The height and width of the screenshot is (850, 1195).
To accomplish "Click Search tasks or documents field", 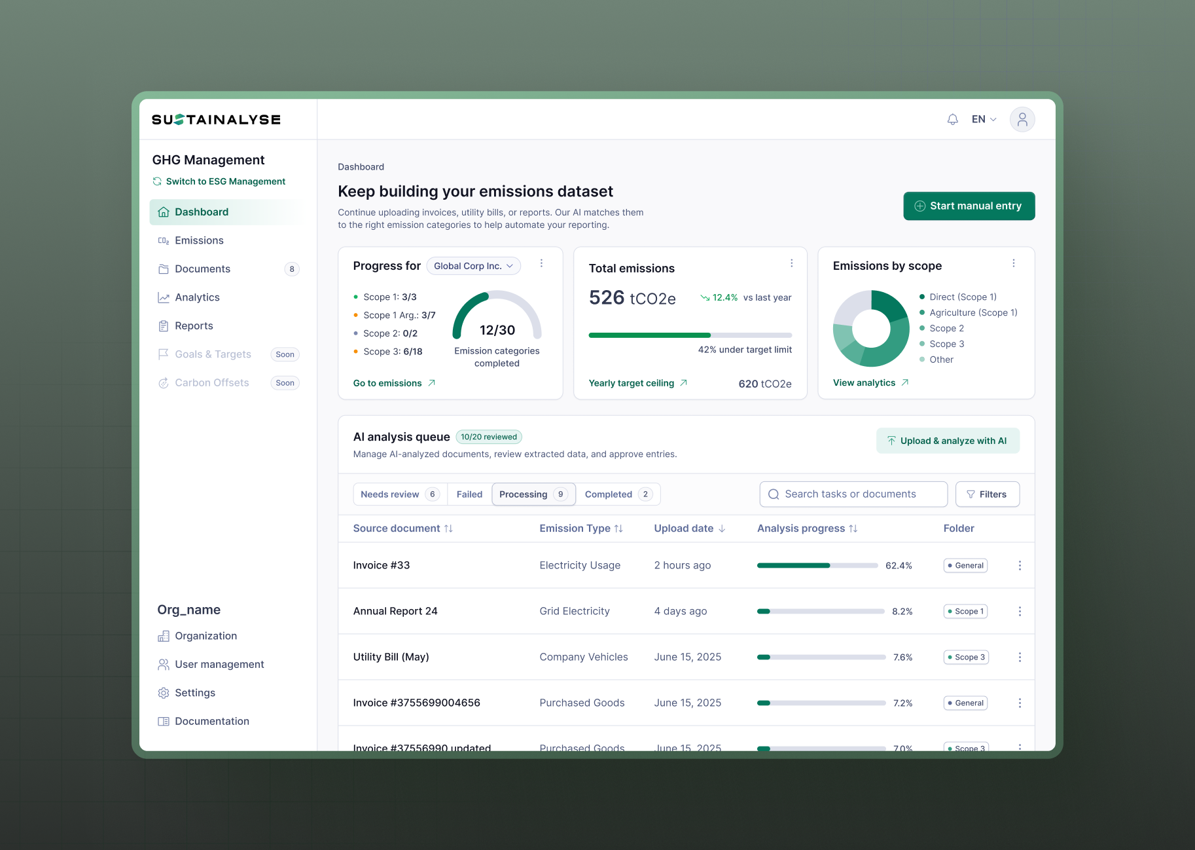I will coord(853,494).
